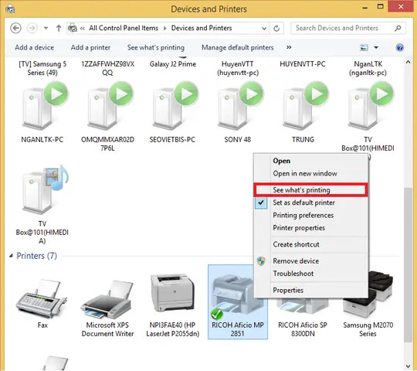Click the Printers (7) group heading

37,256
